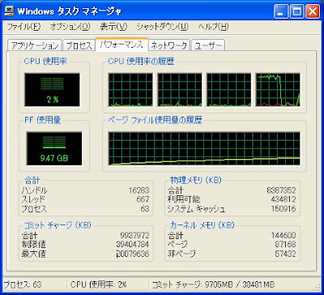Click the CPU 使用率の履歴 group label

tap(141, 62)
